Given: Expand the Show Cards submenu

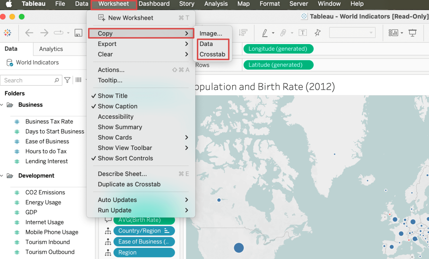Looking at the screenshot, I should pos(115,137).
